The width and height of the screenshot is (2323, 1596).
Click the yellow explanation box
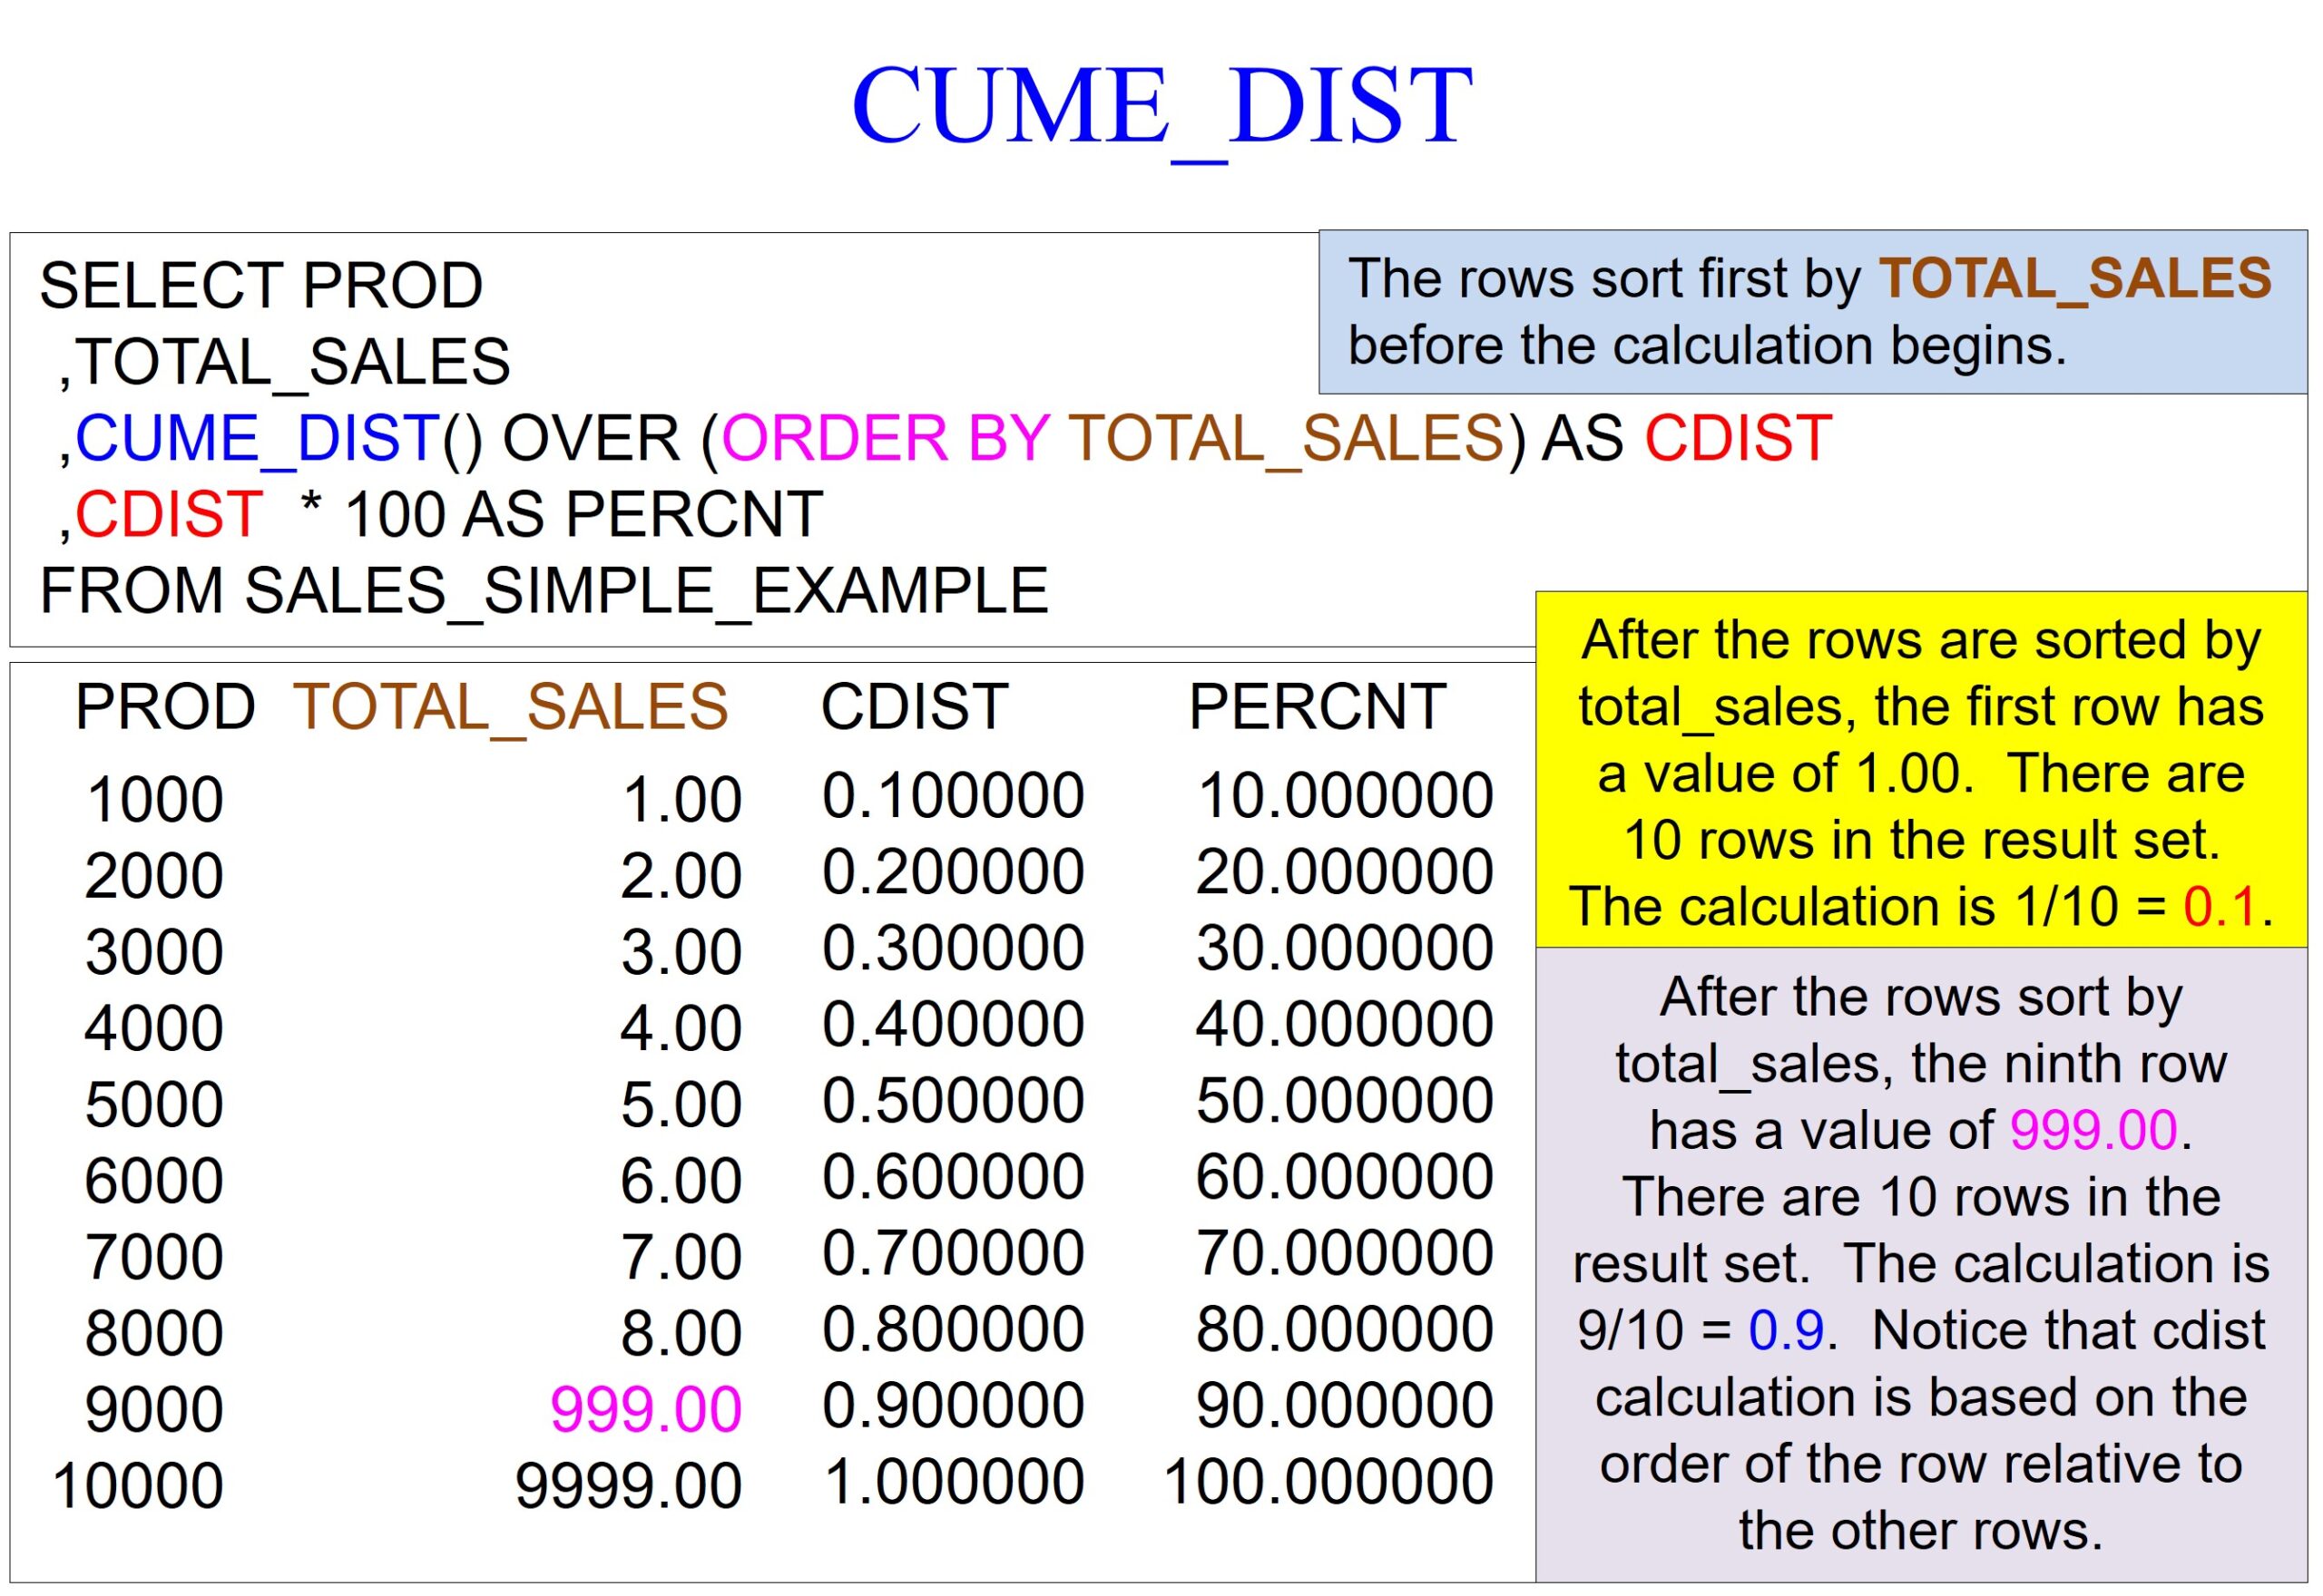(1920, 770)
